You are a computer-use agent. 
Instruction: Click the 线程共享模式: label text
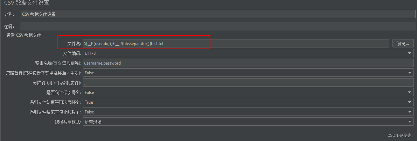68,122
